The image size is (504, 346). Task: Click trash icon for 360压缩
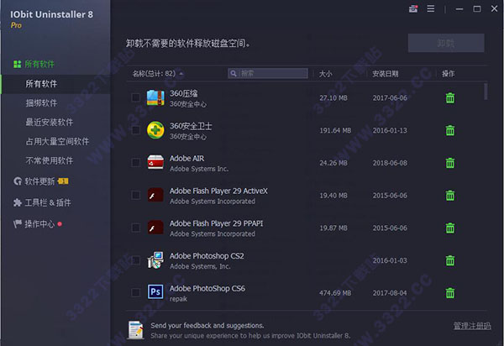click(x=450, y=97)
